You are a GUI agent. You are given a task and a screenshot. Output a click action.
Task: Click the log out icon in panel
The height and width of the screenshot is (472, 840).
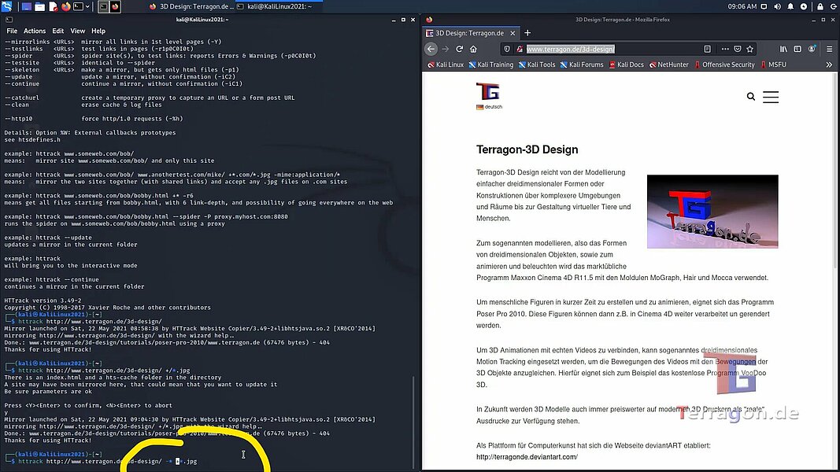click(x=834, y=6)
